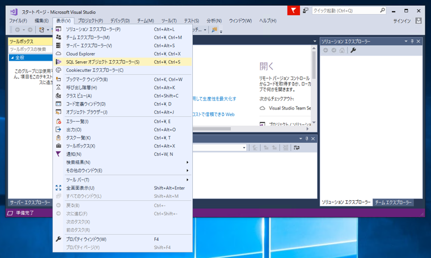Open the ヘルプ(H) menu
Image resolution: width=431 pixels, height=258 pixels.
pos(268,21)
